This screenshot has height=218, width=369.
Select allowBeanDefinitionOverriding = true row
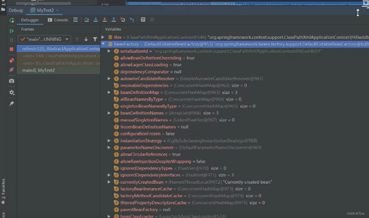pos(235,58)
